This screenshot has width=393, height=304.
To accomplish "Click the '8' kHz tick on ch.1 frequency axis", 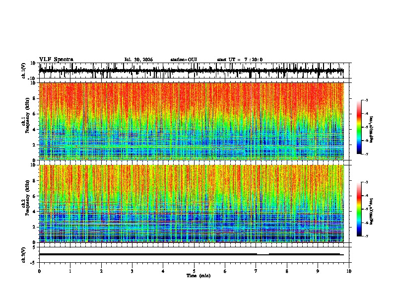I will pyautogui.click(x=35, y=98).
